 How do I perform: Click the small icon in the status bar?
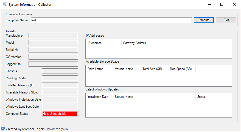[x=3, y=129]
